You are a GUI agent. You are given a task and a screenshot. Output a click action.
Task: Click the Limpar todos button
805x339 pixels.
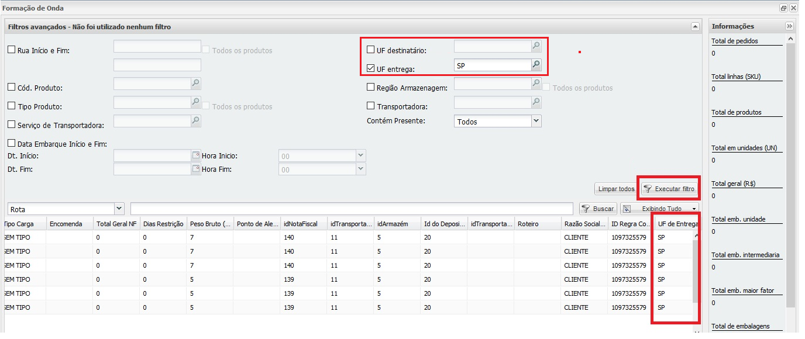pos(616,189)
